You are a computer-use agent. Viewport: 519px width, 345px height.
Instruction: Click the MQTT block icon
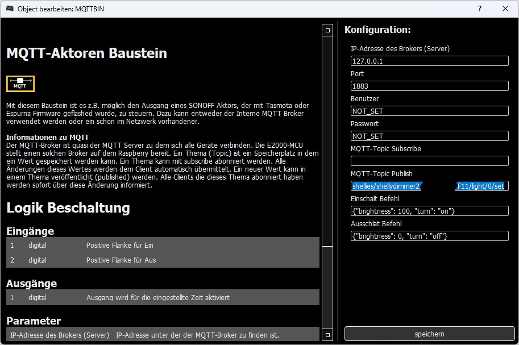20,84
